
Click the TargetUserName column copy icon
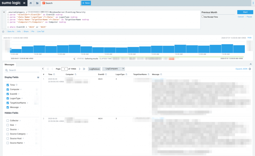pos(148,74)
